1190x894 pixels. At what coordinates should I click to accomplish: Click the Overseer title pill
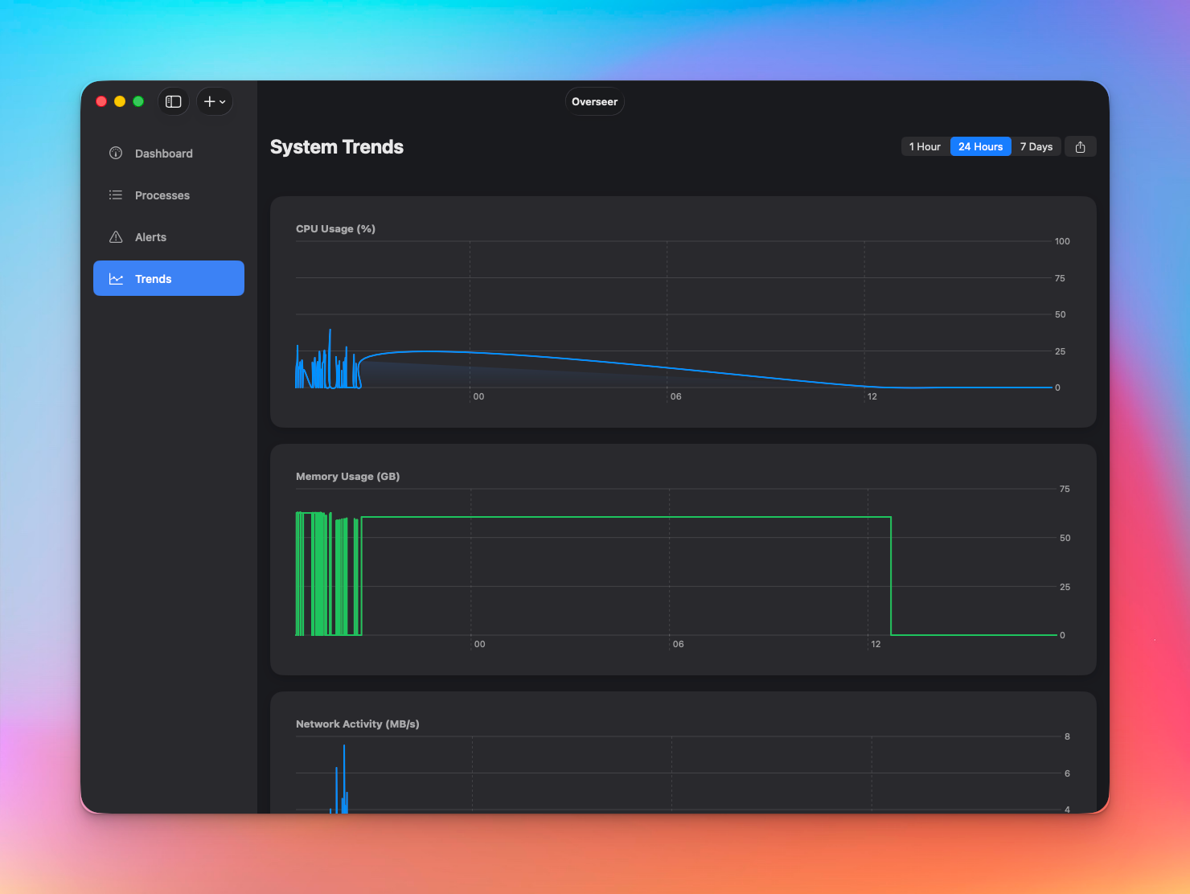coord(594,101)
